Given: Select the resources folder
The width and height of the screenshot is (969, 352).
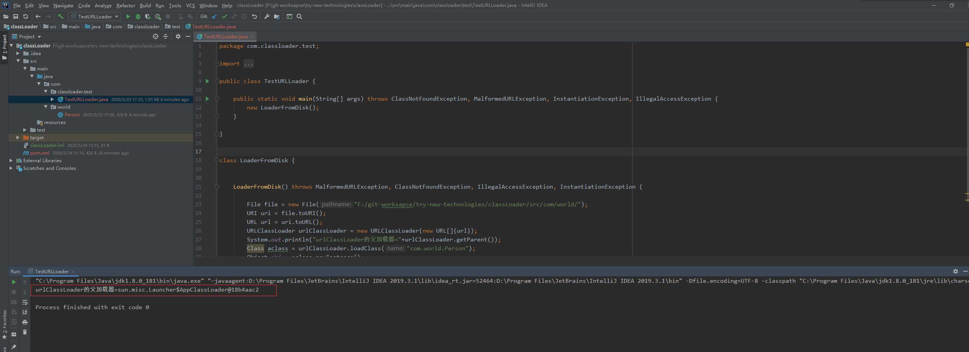Looking at the screenshot, I should pyautogui.click(x=55, y=122).
